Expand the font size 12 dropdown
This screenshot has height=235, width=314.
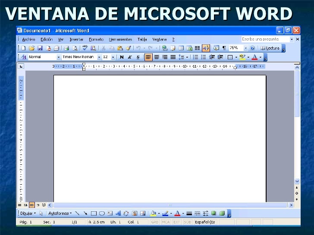click(x=113, y=57)
